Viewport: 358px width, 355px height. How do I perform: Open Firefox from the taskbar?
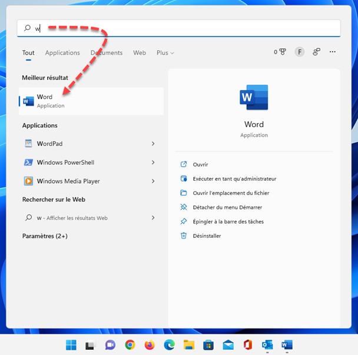pyautogui.click(x=149, y=345)
